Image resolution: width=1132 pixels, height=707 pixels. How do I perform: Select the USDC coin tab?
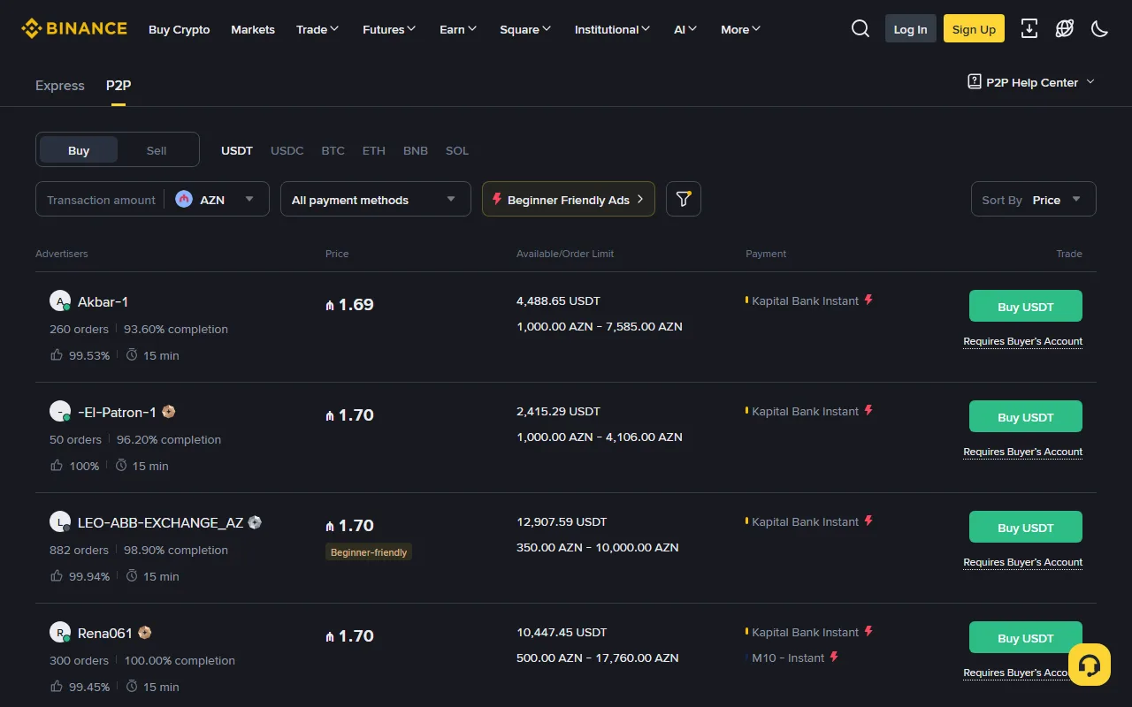click(x=287, y=150)
